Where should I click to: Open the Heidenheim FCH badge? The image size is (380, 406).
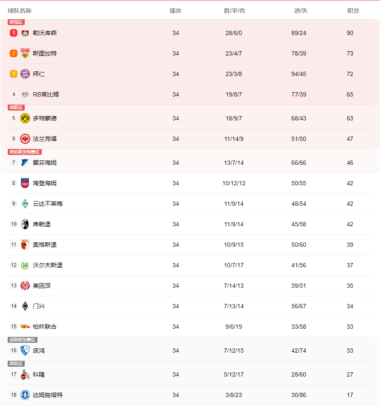(25, 183)
